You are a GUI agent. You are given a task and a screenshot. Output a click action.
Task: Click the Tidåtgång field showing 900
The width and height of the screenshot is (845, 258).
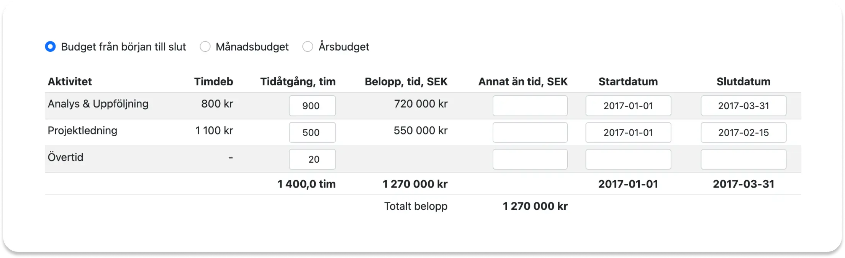pos(312,106)
